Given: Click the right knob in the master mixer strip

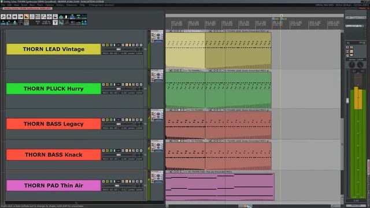Looking at the screenshot, I should 360,65.
